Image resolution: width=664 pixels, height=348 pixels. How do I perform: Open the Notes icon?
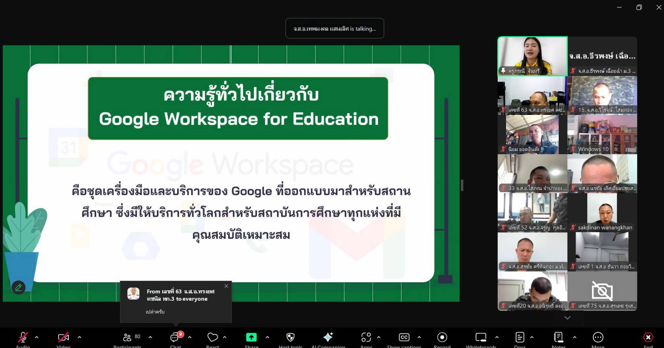(559, 337)
